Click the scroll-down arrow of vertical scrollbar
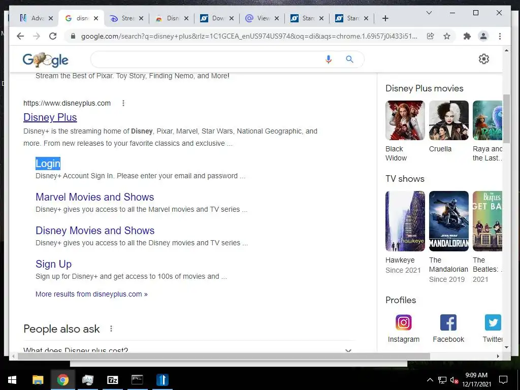520x390 pixels. pyautogui.click(x=506, y=347)
